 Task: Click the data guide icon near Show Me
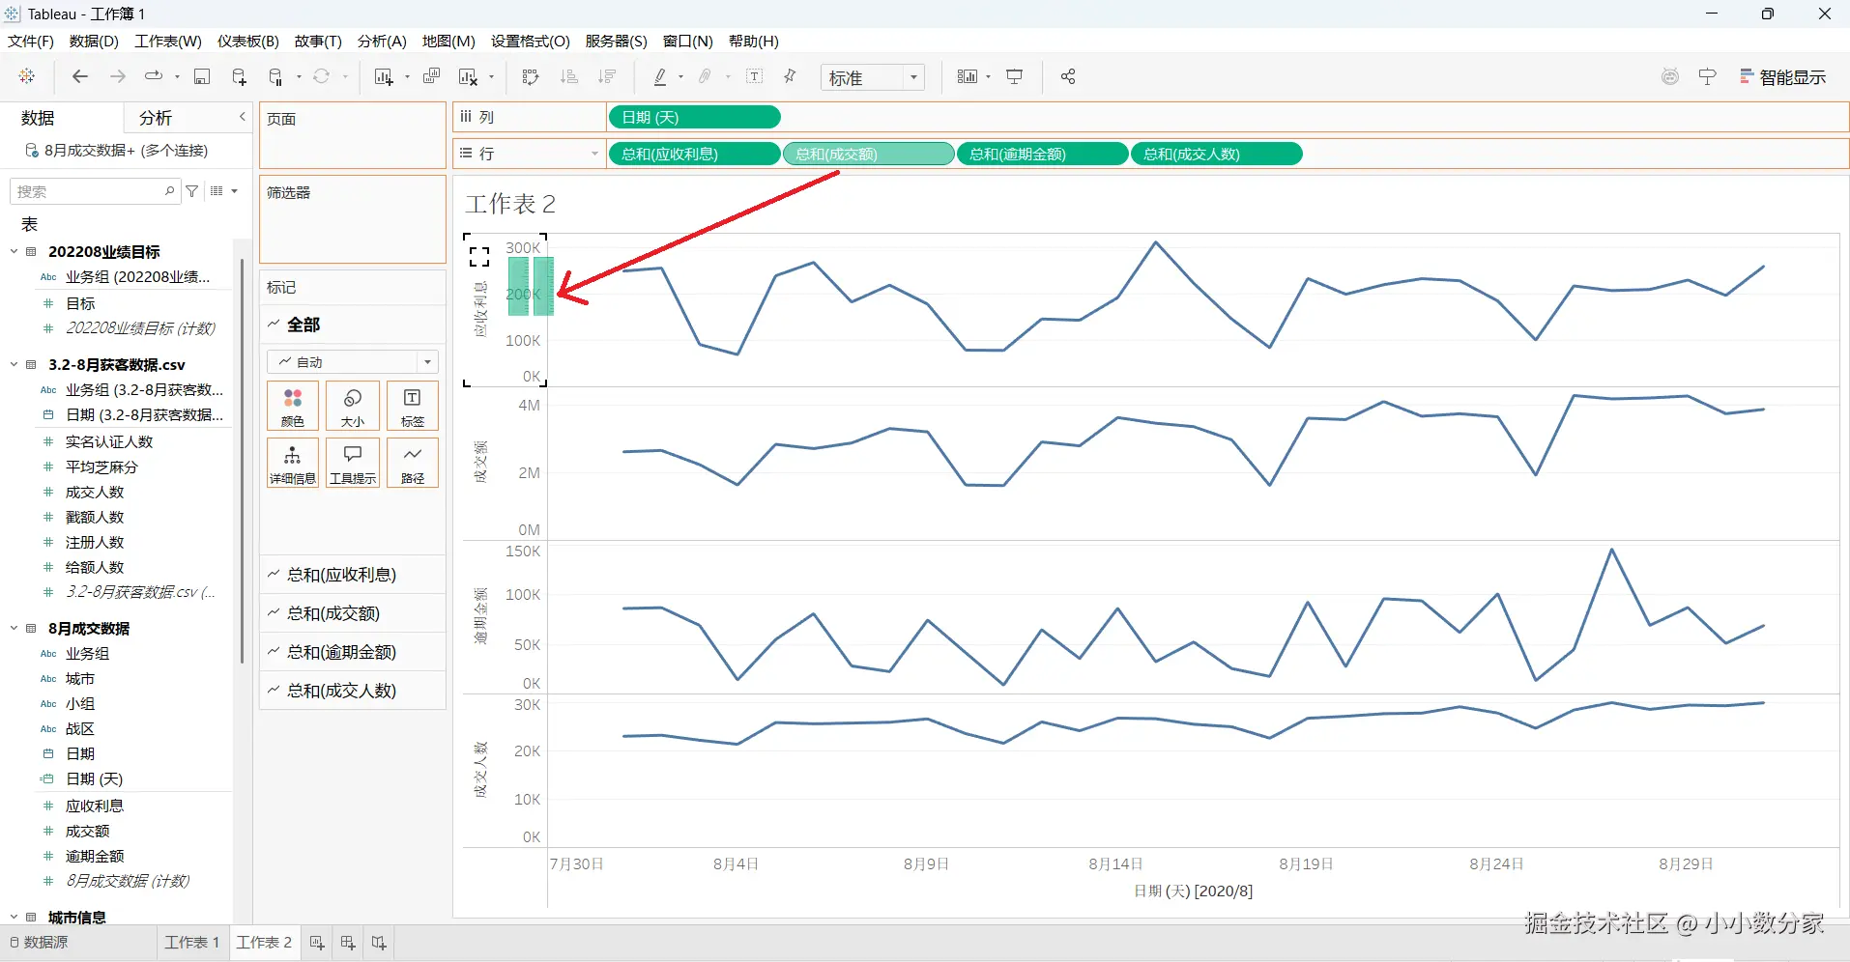pos(1670,76)
